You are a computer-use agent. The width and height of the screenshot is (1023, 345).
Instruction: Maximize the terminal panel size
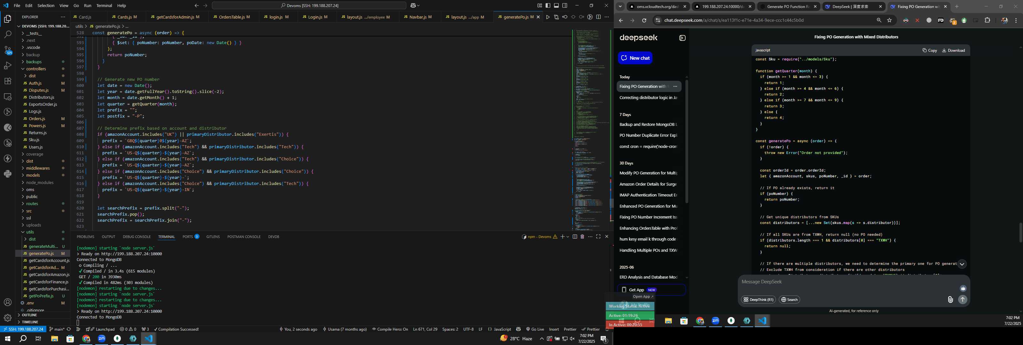coord(598,237)
